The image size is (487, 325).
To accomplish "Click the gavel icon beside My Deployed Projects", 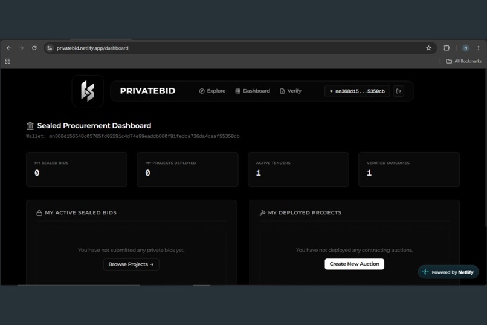I will [x=262, y=212].
